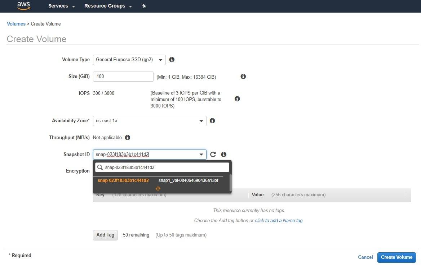Click info icon beside Size limits
This screenshot has width=421, height=266.
point(243,77)
